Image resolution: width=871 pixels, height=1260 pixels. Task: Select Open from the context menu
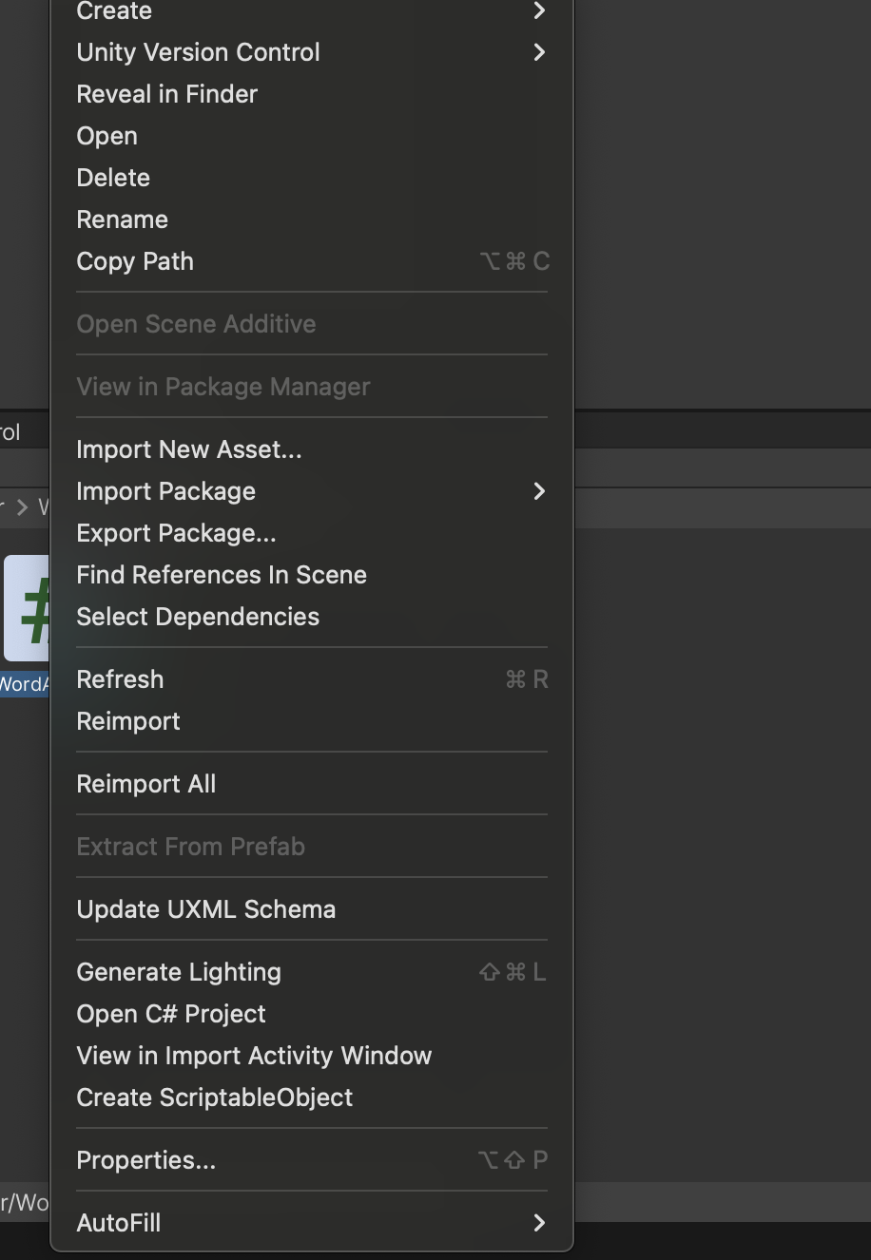pyautogui.click(x=106, y=136)
